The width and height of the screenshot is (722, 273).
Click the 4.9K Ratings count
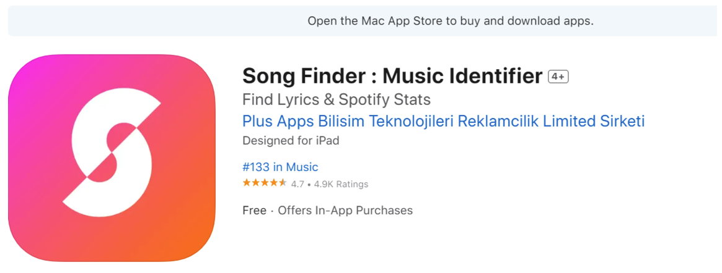pos(341,185)
